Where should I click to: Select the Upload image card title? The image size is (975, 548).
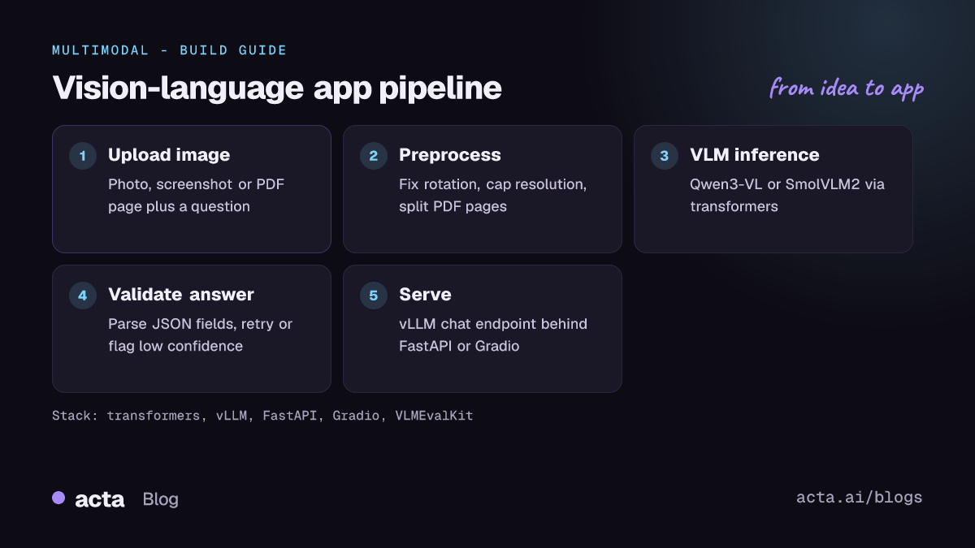[x=169, y=155]
